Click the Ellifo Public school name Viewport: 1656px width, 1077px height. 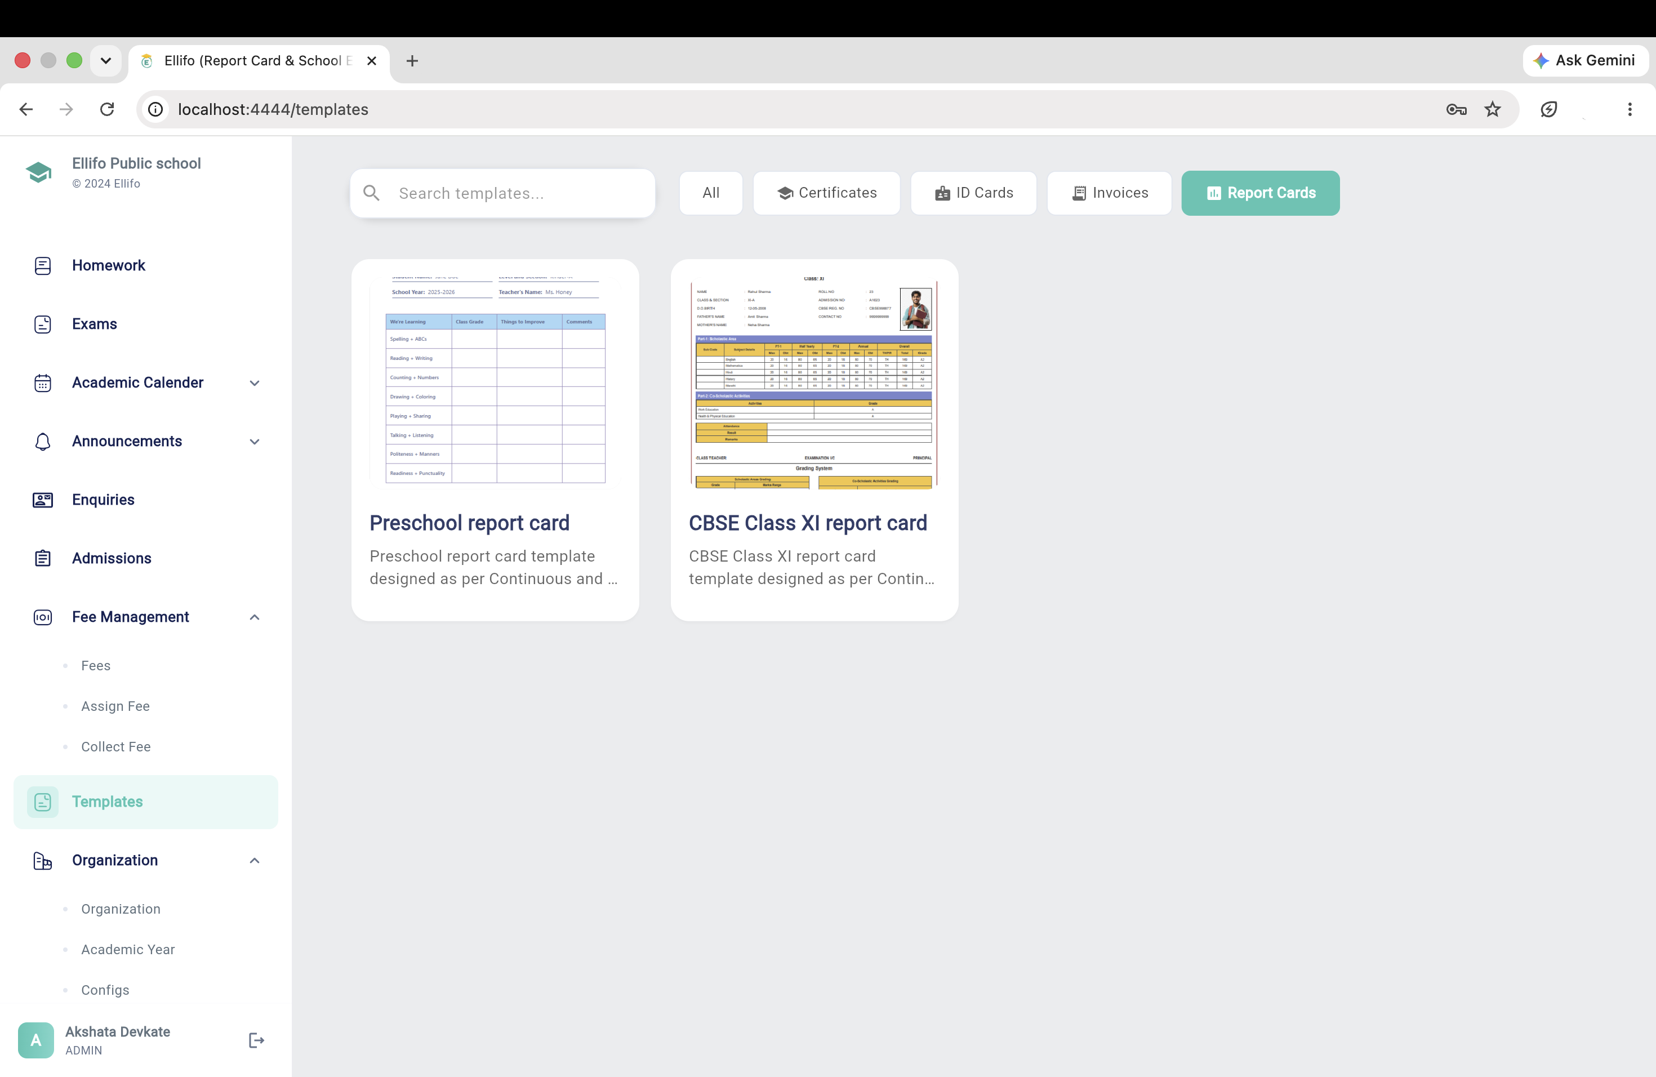click(x=136, y=163)
